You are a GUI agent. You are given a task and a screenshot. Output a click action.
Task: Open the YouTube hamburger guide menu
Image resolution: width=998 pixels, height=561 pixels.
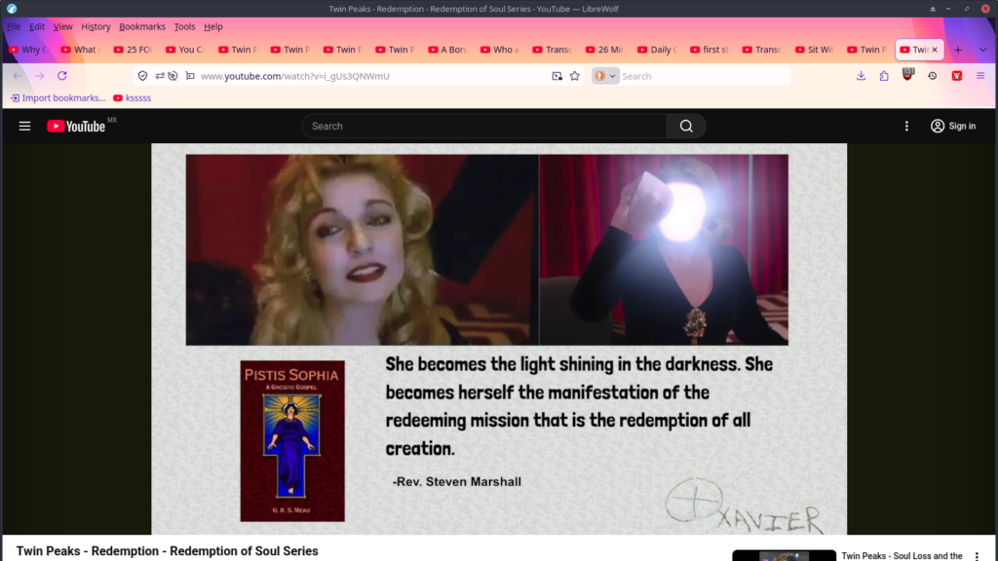pyautogui.click(x=24, y=126)
